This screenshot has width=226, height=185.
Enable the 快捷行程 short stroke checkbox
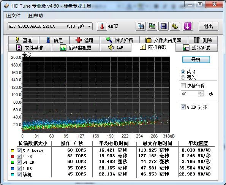tap(183, 86)
